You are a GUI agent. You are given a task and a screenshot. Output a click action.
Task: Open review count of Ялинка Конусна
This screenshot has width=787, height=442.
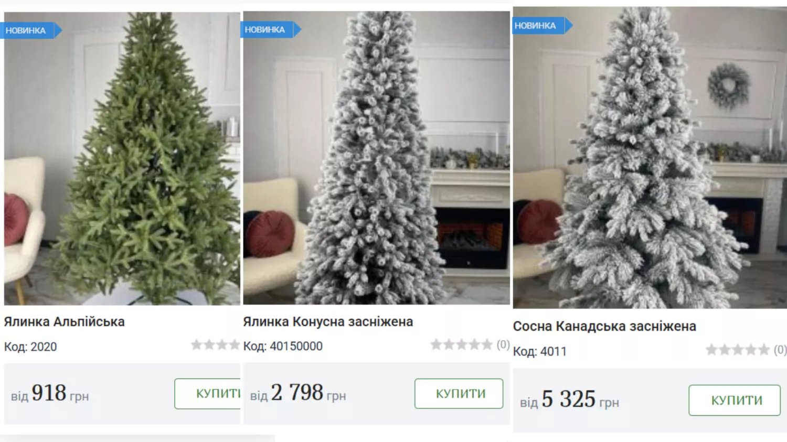pos(503,344)
